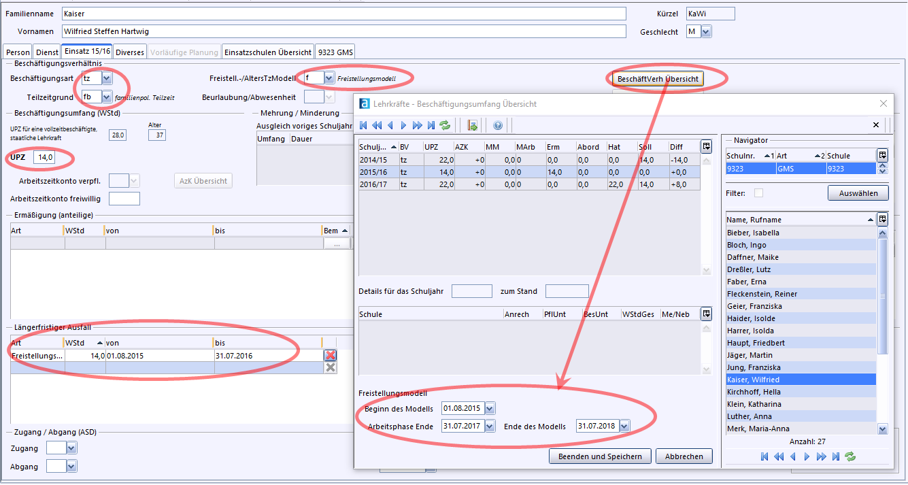
Task: Click the BeschäftVerh Übersicht button
Action: pos(658,79)
